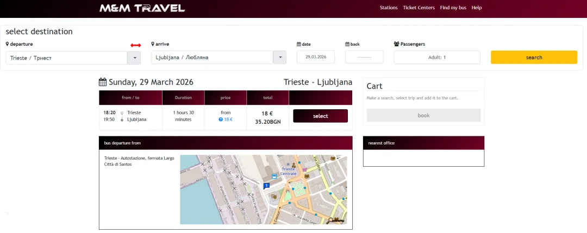The image size is (587, 233).
Task: Open the Find my bus page
Action: pyautogui.click(x=453, y=8)
